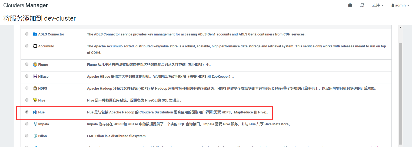Screen dimensions: 412x147
Task: Click the HDFS service name
Action: (43, 89)
